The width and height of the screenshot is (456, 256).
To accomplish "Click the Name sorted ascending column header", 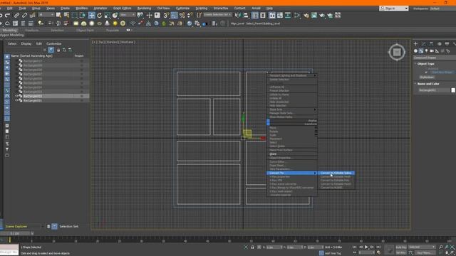I will pyautogui.click(x=31, y=55).
